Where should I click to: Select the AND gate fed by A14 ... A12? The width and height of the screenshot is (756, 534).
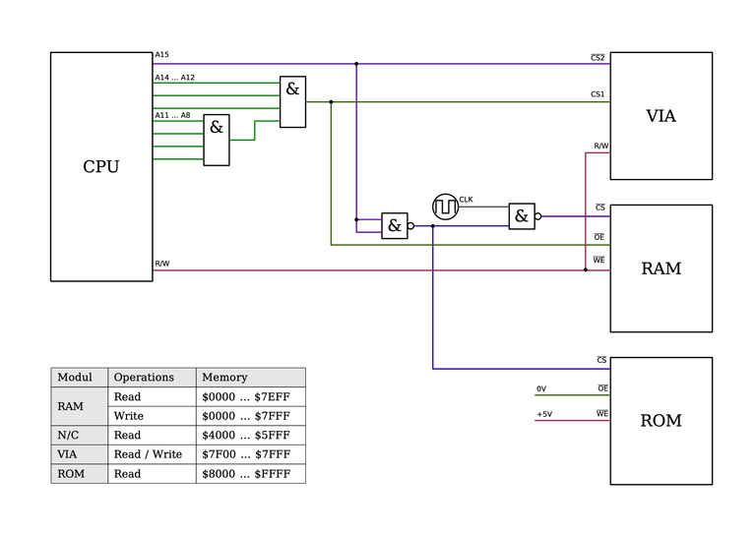point(292,101)
